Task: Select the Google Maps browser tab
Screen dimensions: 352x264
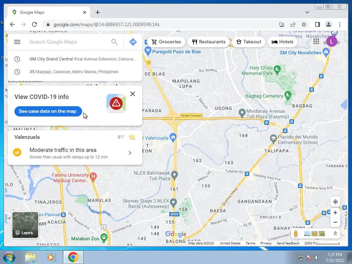Action: pyautogui.click(x=49, y=12)
